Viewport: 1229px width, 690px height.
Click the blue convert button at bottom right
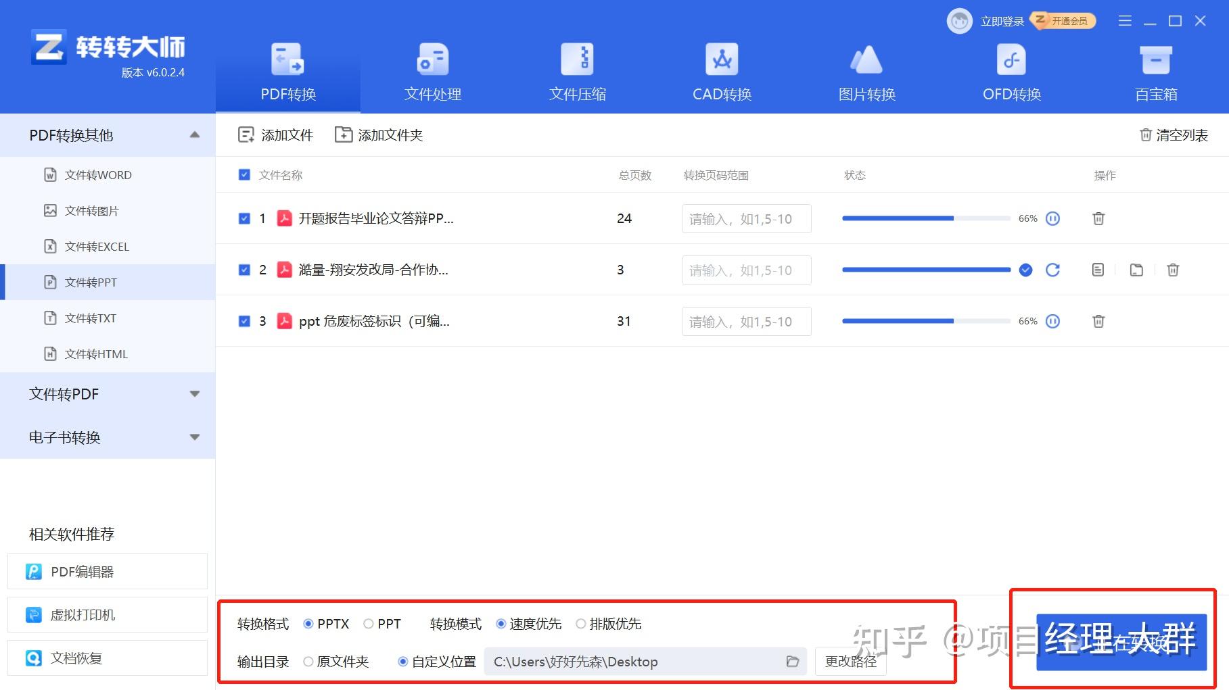pos(1121,642)
